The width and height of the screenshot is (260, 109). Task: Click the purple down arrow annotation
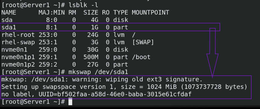click(x=212, y=53)
